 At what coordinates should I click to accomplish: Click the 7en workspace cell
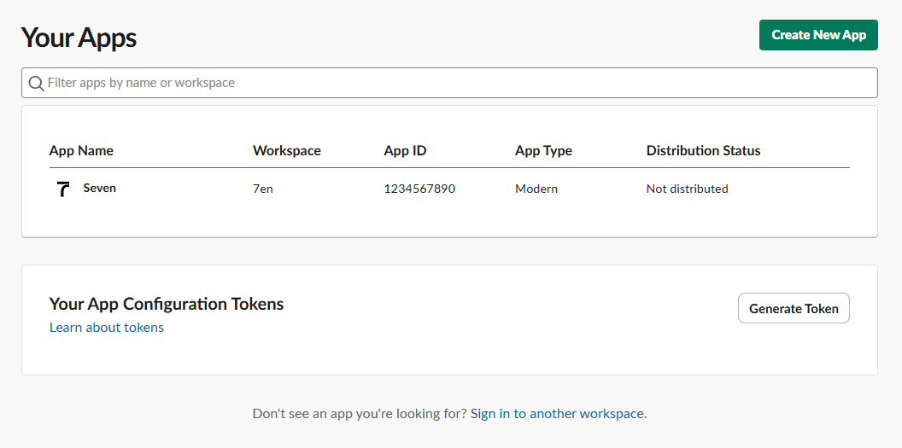point(263,189)
